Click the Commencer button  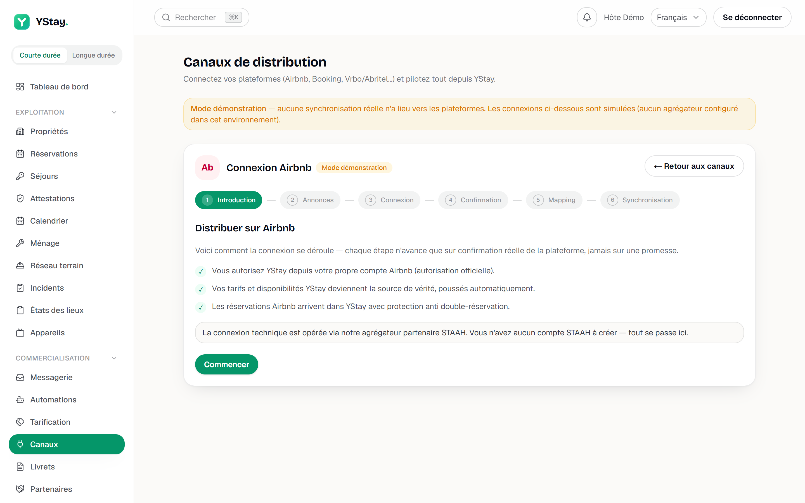[226, 364]
